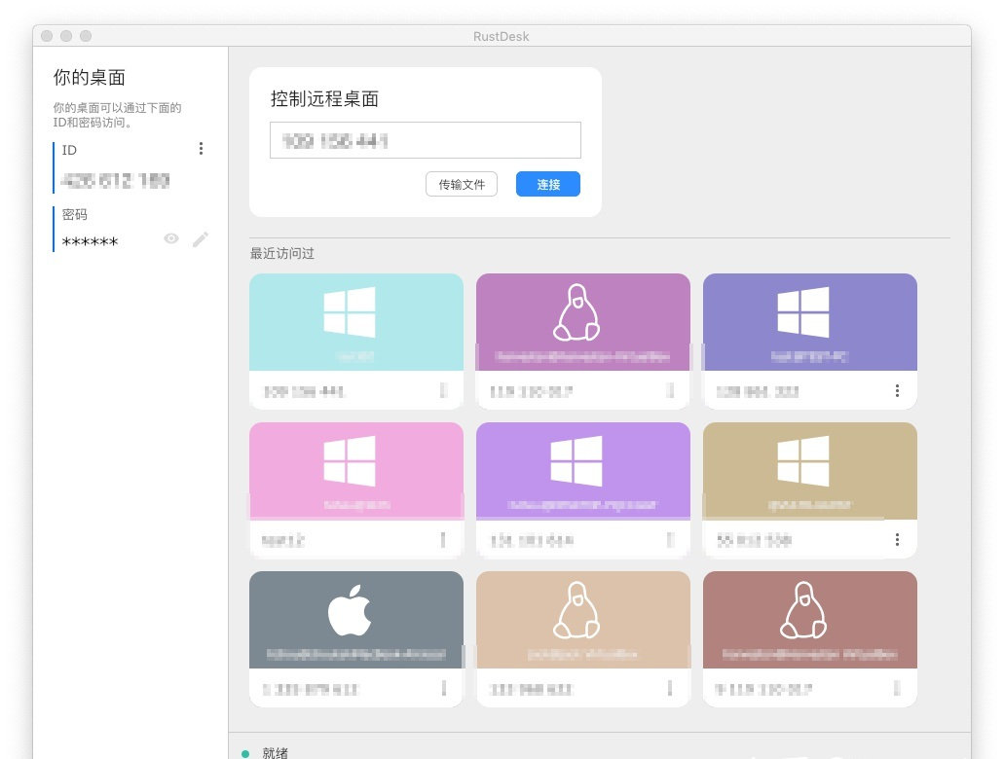The height and width of the screenshot is (759, 1004).
Task: Open three-dot menu on blue-violet Windows card
Action: (x=897, y=390)
